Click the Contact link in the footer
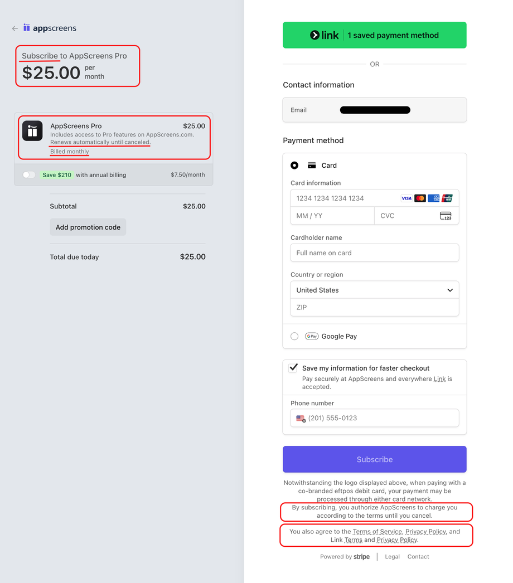This screenshot has width=513, height=583. [418, 556]
